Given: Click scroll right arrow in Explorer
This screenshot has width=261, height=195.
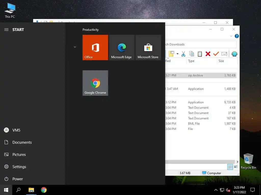Looking at the screenshot, I should click(237, 162).
